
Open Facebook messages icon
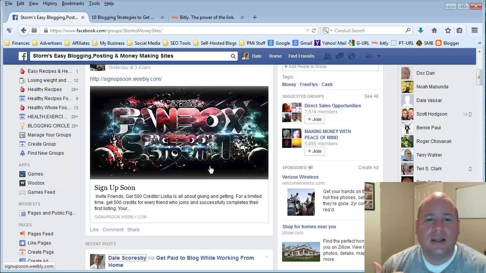pyautogui.click(x=339, y=56)
